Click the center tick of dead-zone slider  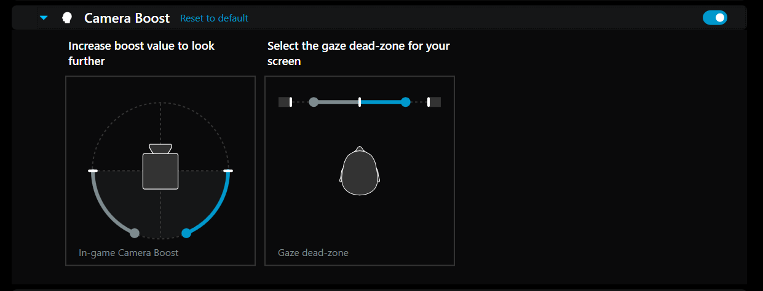point(360,102)
